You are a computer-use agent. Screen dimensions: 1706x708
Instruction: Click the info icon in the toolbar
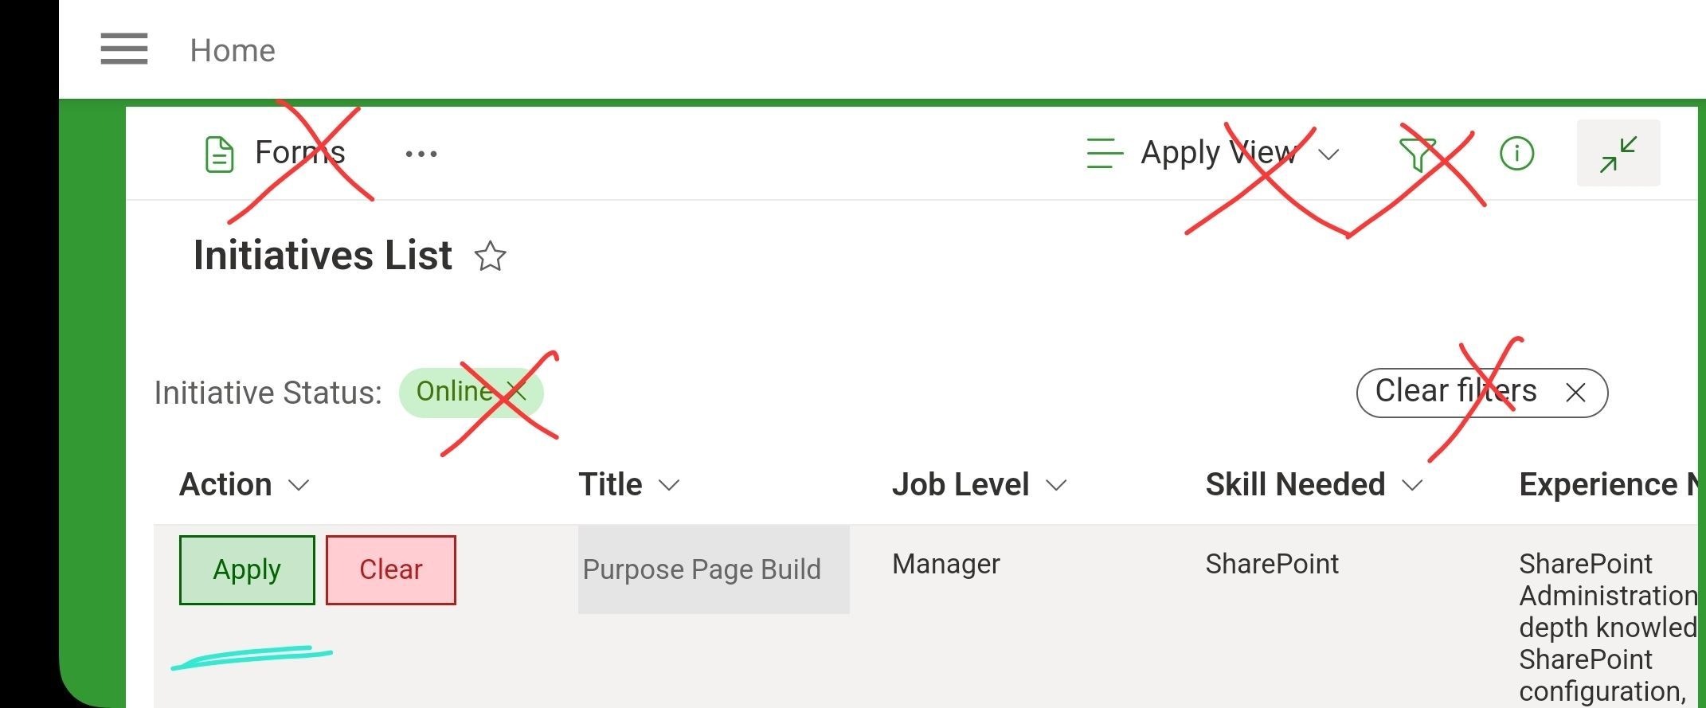[x=1516, y=153]
